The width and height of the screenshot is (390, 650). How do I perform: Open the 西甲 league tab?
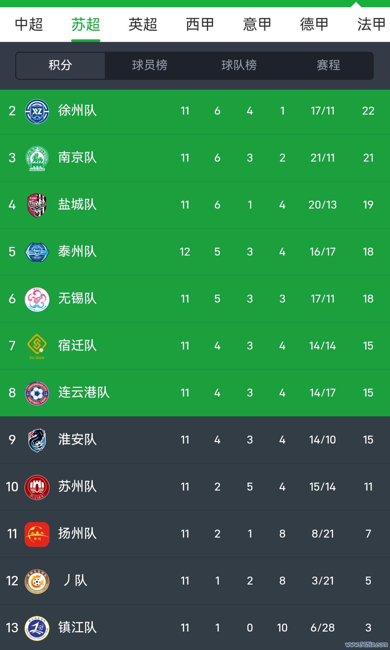pyautogui.click(x=200, y=25)
